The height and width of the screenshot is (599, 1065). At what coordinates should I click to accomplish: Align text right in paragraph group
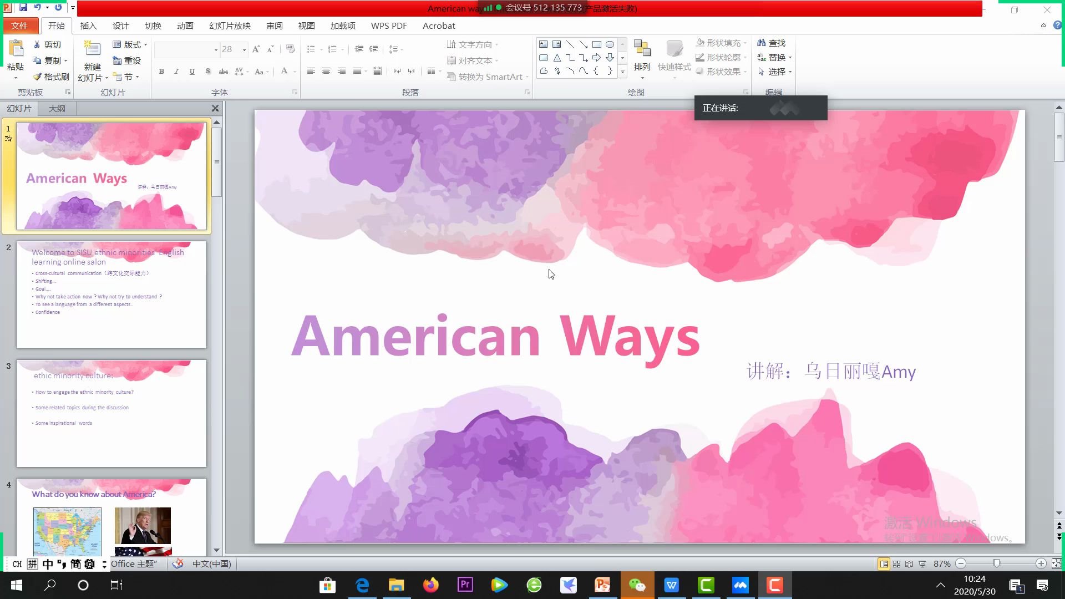342,71
